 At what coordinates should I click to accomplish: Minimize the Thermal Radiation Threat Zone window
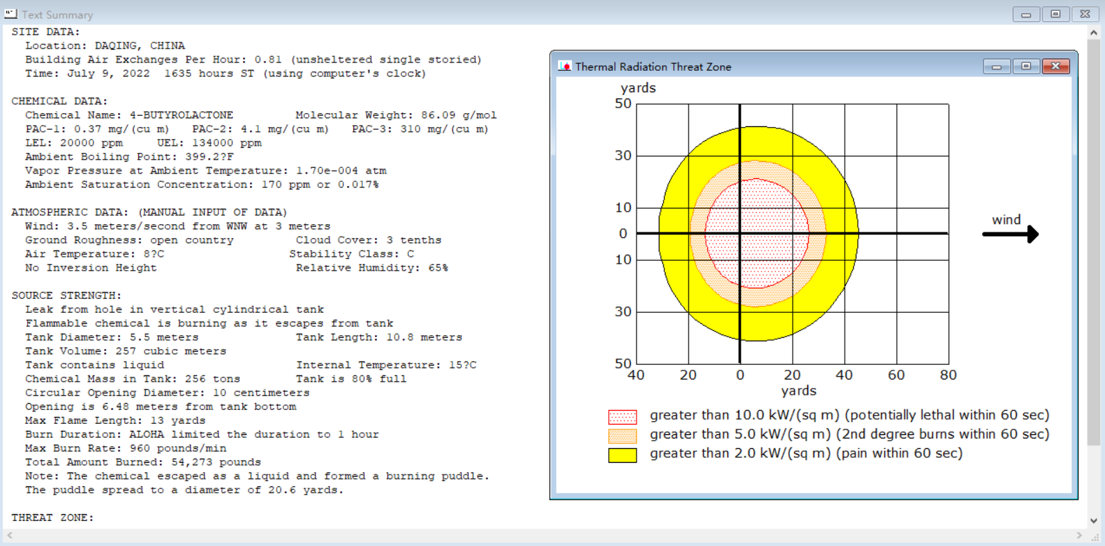[997, 67]
